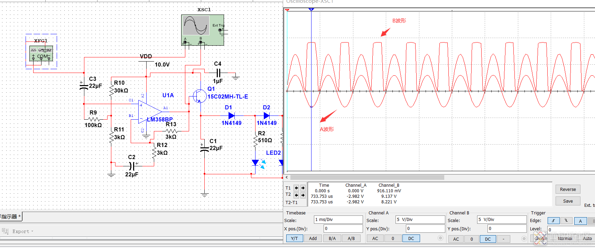Select resistor R12 3kΩ
This screenshot has width=595, height=249.
[x=154, y=153]
